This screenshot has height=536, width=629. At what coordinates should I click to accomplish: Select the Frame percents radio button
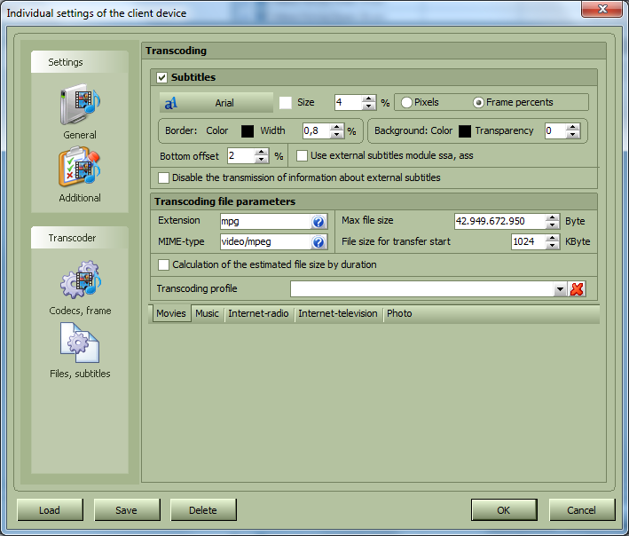[478, 102]
